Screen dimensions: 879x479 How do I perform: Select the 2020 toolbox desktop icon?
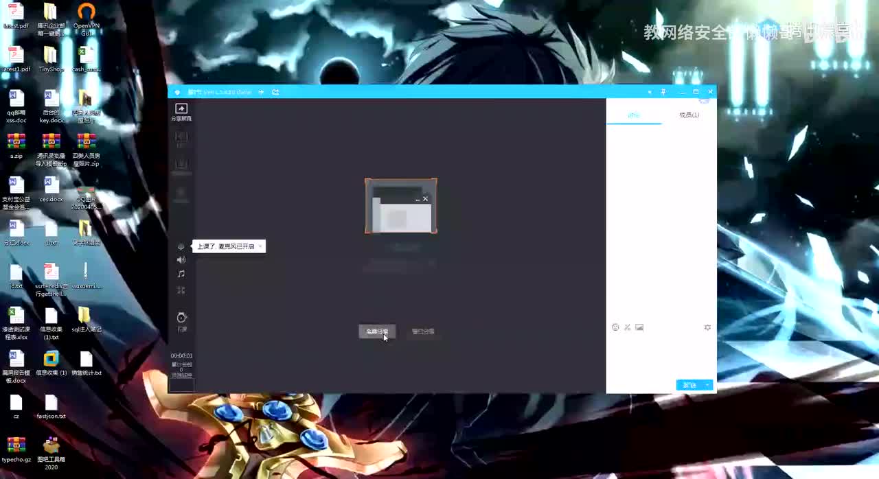(x=51, y=454)
